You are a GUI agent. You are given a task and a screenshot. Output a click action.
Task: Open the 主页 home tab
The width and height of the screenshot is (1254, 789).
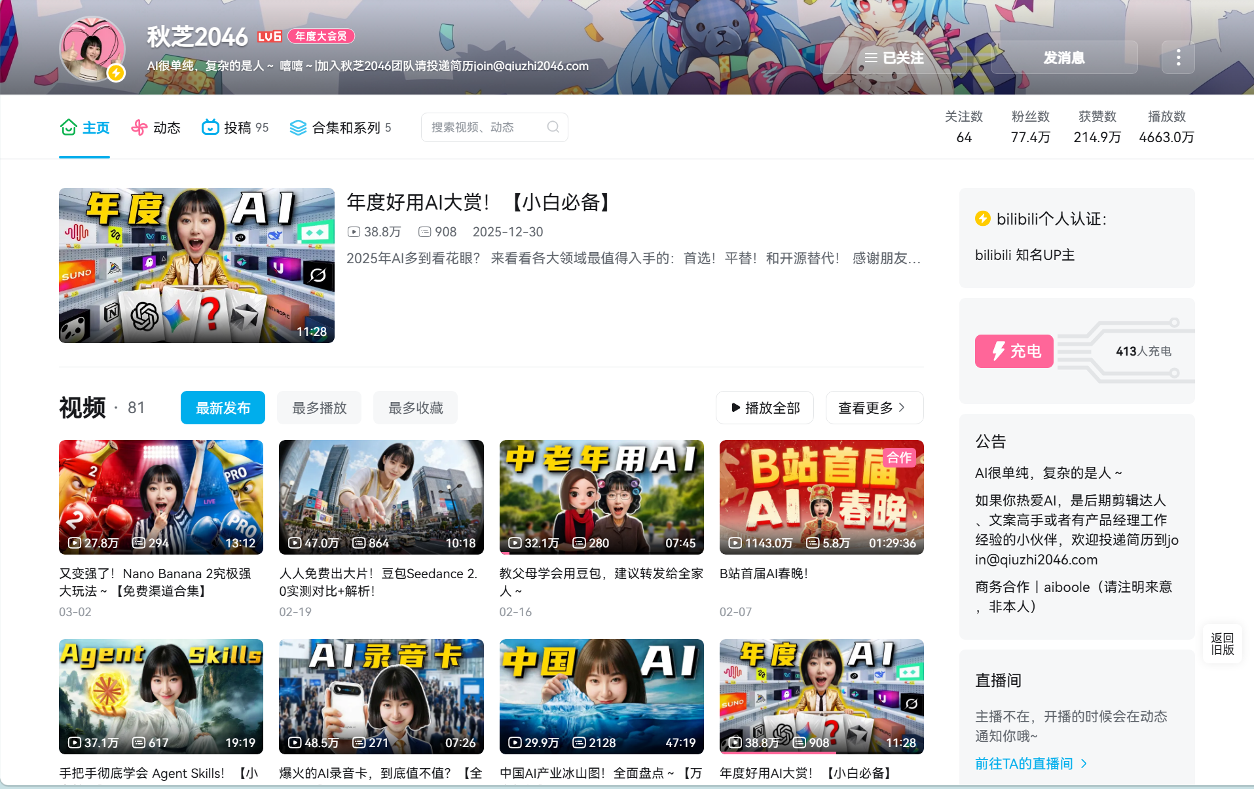tap(84, 128)
